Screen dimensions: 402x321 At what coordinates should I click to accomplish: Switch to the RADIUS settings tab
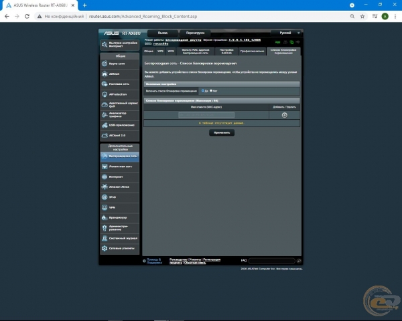226,51
